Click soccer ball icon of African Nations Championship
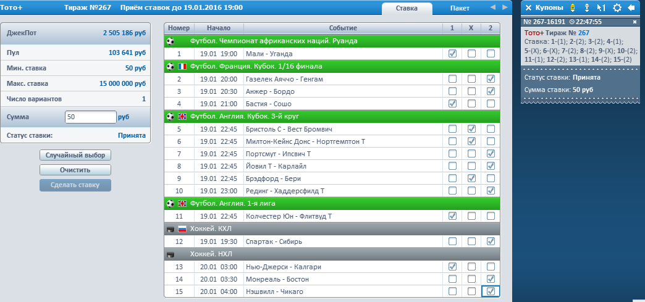Screen dimensions: 645x302 [x=171, y=41]
